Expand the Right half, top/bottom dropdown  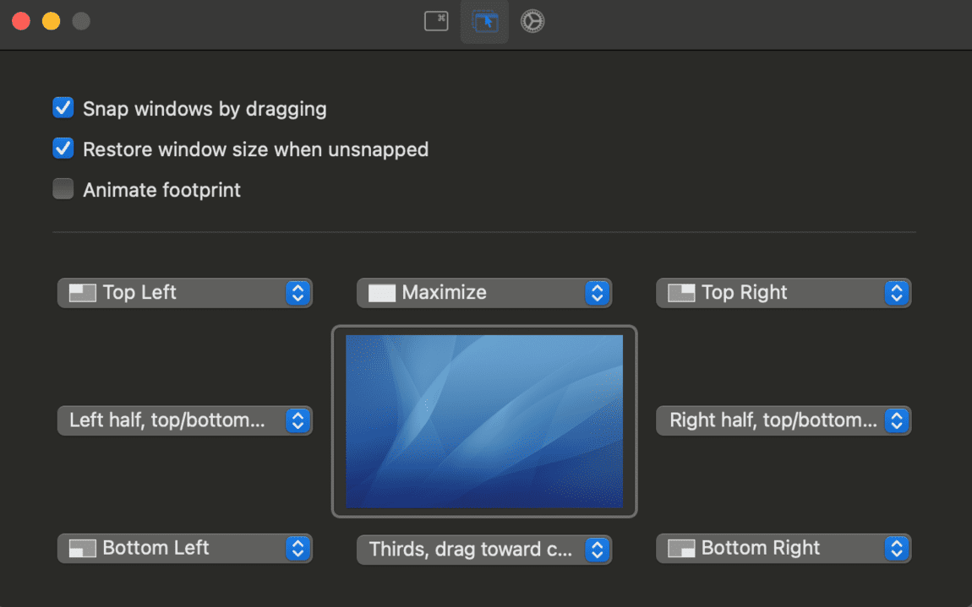784,420
